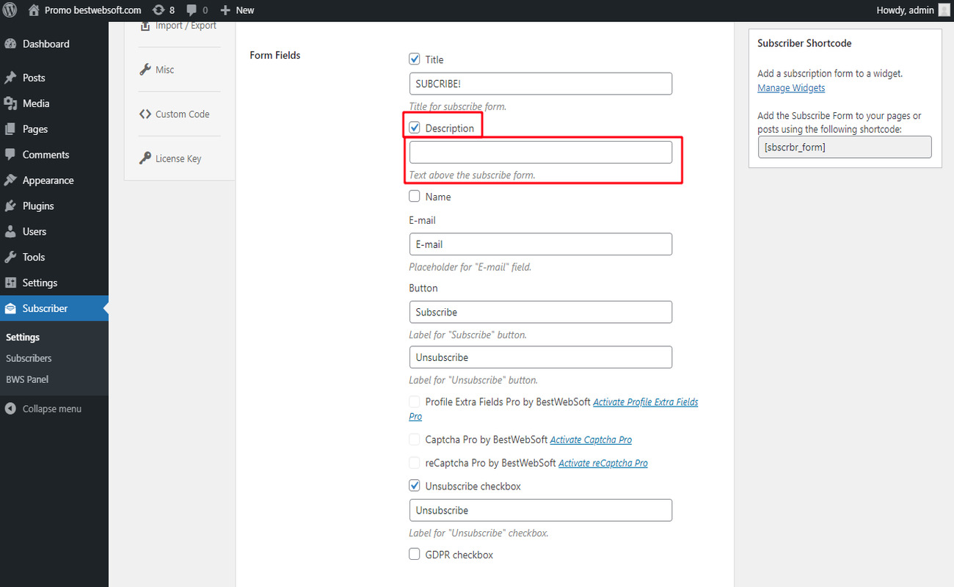Click Promo bestwebsoft.com site link

pyautogui.click(x=92, y=10)
